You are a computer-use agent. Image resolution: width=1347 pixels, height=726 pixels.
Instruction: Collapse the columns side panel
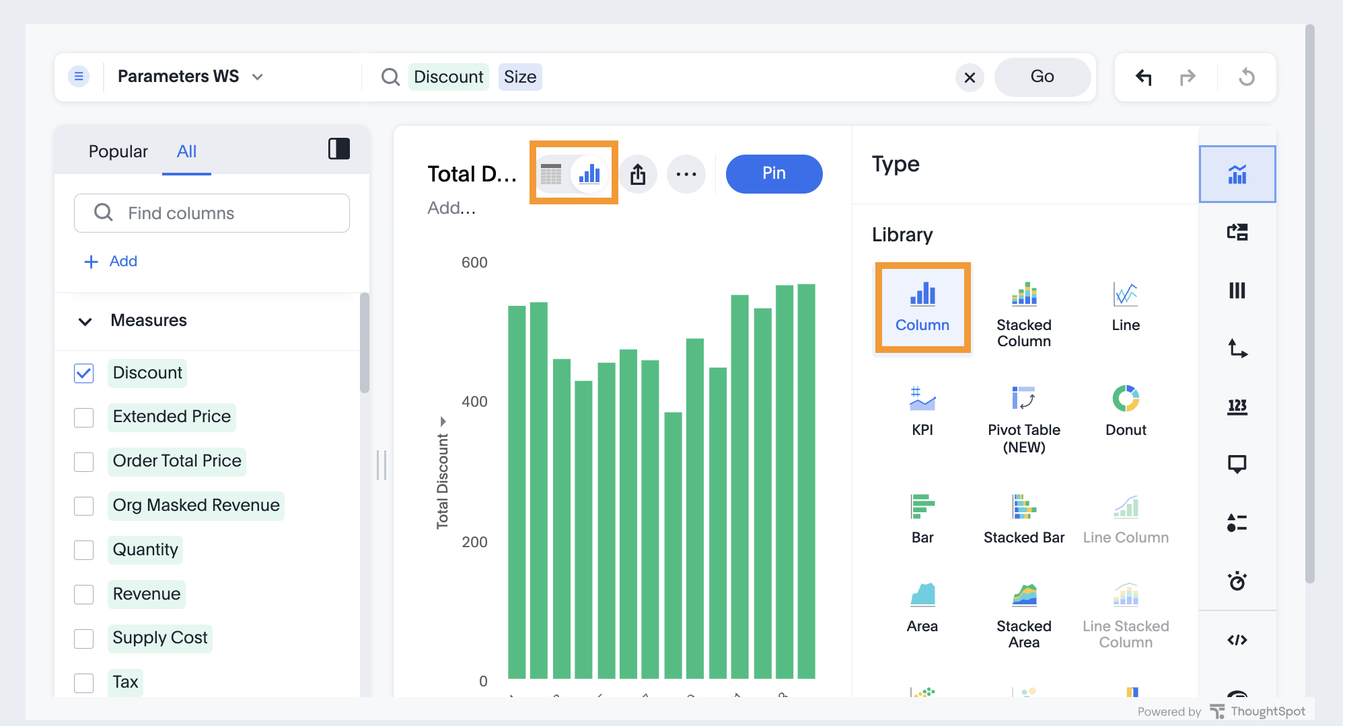[339, 149]
